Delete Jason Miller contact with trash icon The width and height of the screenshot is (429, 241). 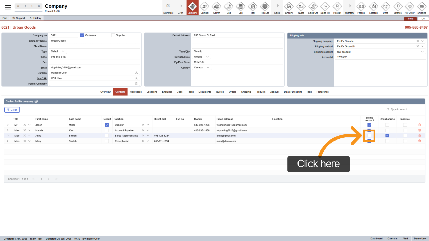(x=419, y=125)
